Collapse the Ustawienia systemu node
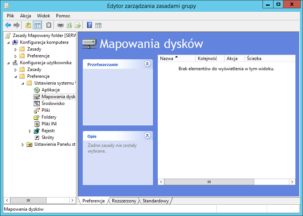The height and width of the screenshot is (216, 303). point(23,83)
